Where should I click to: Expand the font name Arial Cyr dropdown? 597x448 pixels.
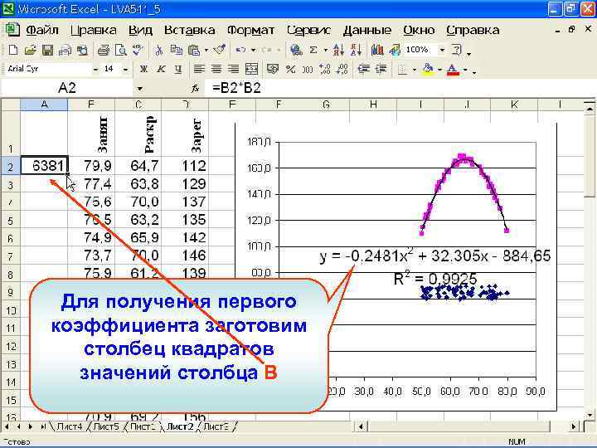coord(95,70)
